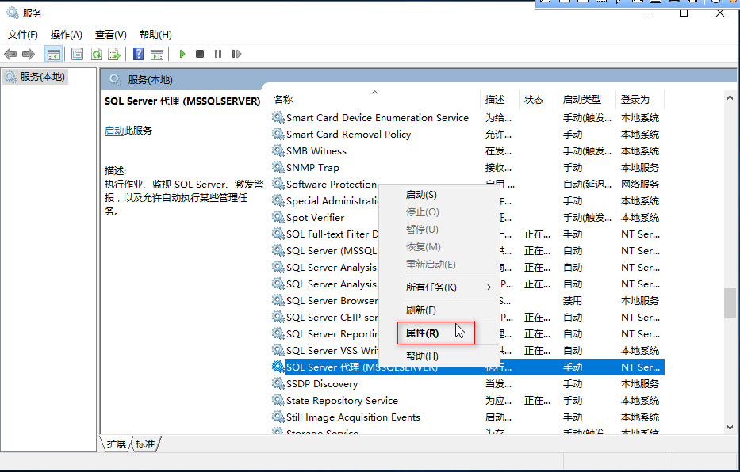Select Still Image Acquisition Events service

click(353, 417)
